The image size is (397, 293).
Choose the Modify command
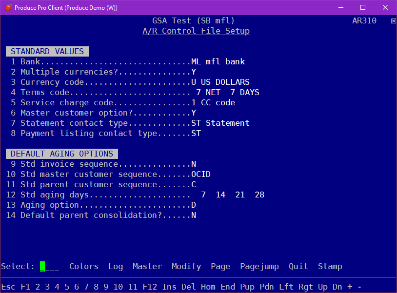coord(186,267)
